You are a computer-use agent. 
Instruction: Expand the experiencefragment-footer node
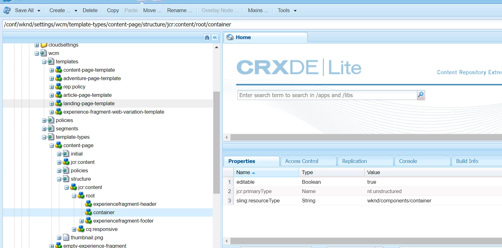click(x=82, y=221)
